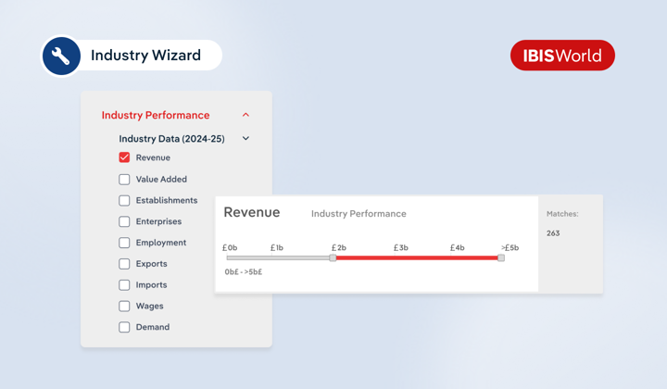
Task: Click the Industry Performance heading
Action: pos(156,116)
